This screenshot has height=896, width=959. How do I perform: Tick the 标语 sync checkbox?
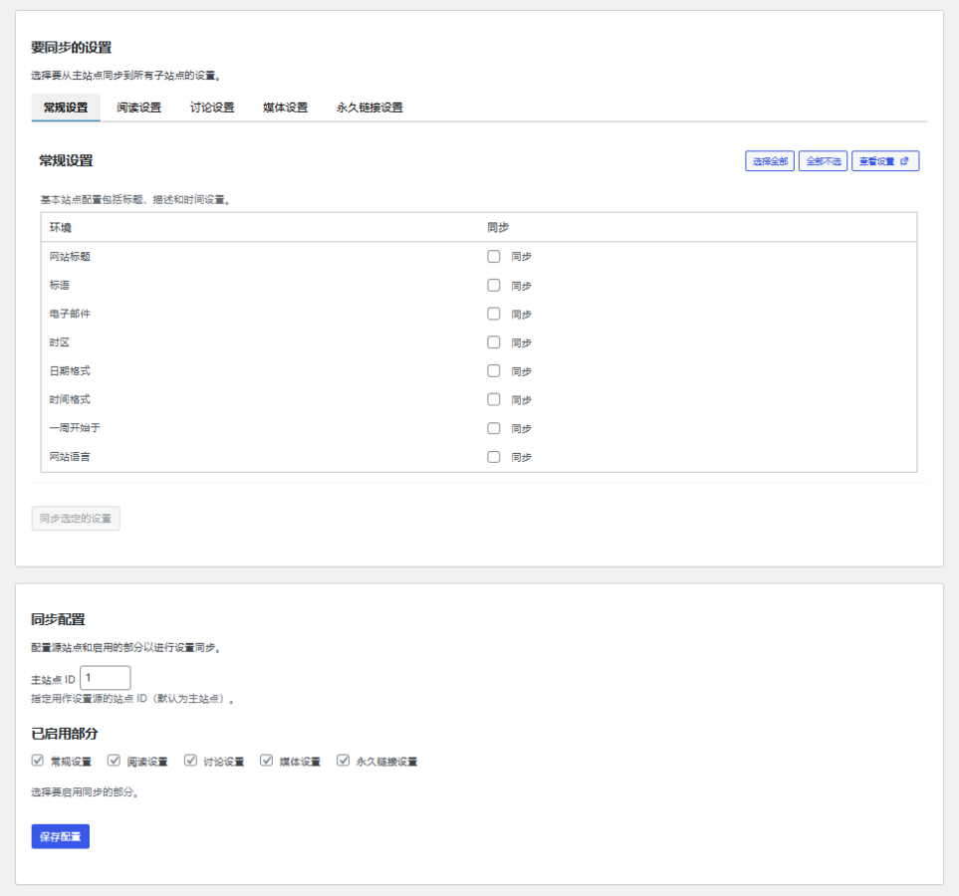[x=494, y=285]
